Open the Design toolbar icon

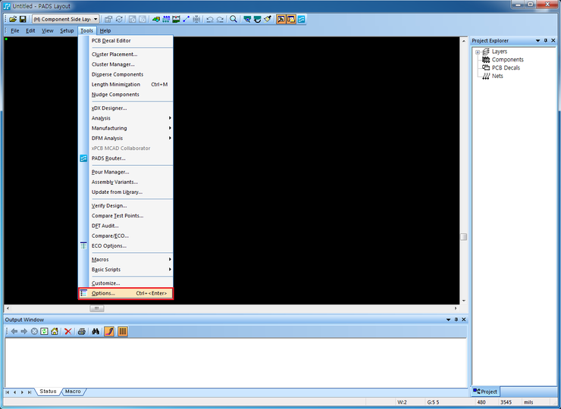[x=166, y=19]
